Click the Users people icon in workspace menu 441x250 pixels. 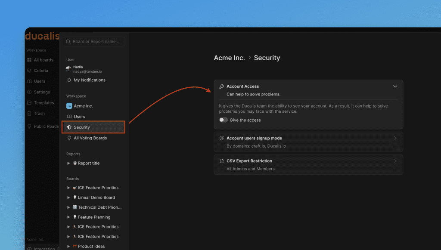click(69, 117)
